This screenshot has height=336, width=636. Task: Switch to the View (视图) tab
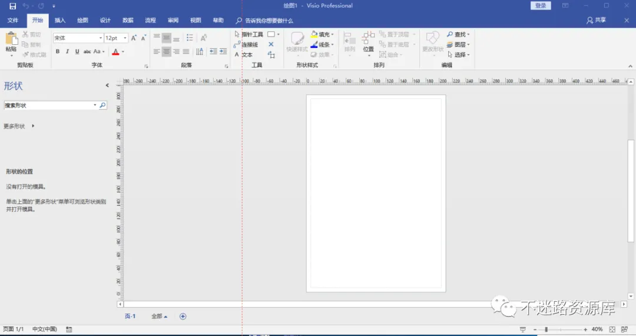click(x=196, y=20)
